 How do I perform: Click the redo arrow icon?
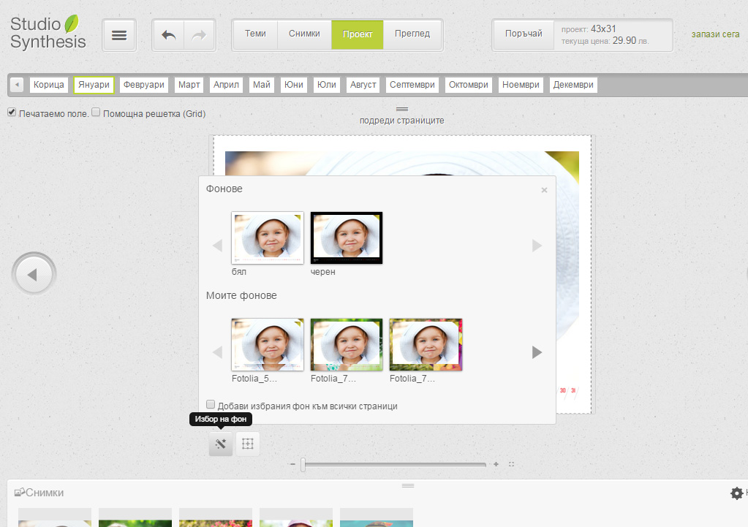199,35
